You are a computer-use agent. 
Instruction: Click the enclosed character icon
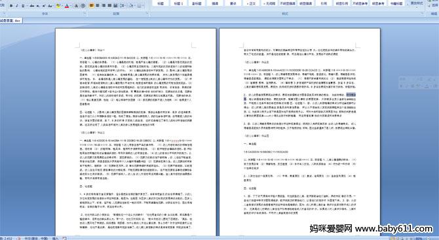83,6
